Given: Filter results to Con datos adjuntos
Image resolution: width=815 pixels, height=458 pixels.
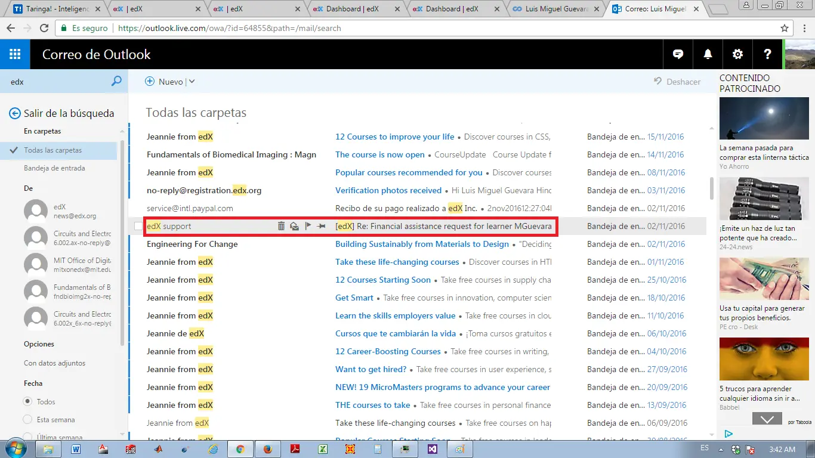Looking at the screenshot, I should click(x=54, y=363).
